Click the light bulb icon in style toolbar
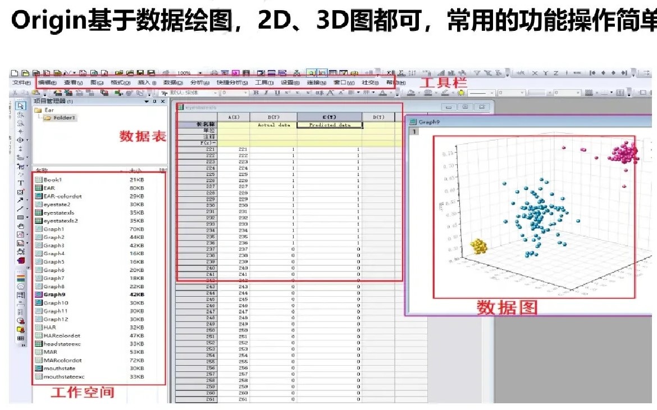657x410 pixels. click(x=462, y=93)
